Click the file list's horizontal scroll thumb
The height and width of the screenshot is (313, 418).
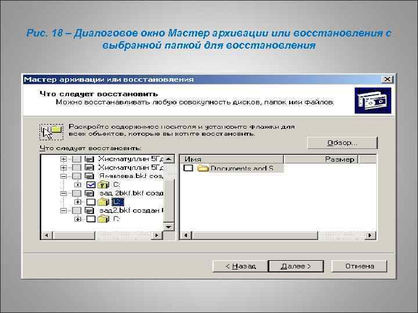click(255, 235)
